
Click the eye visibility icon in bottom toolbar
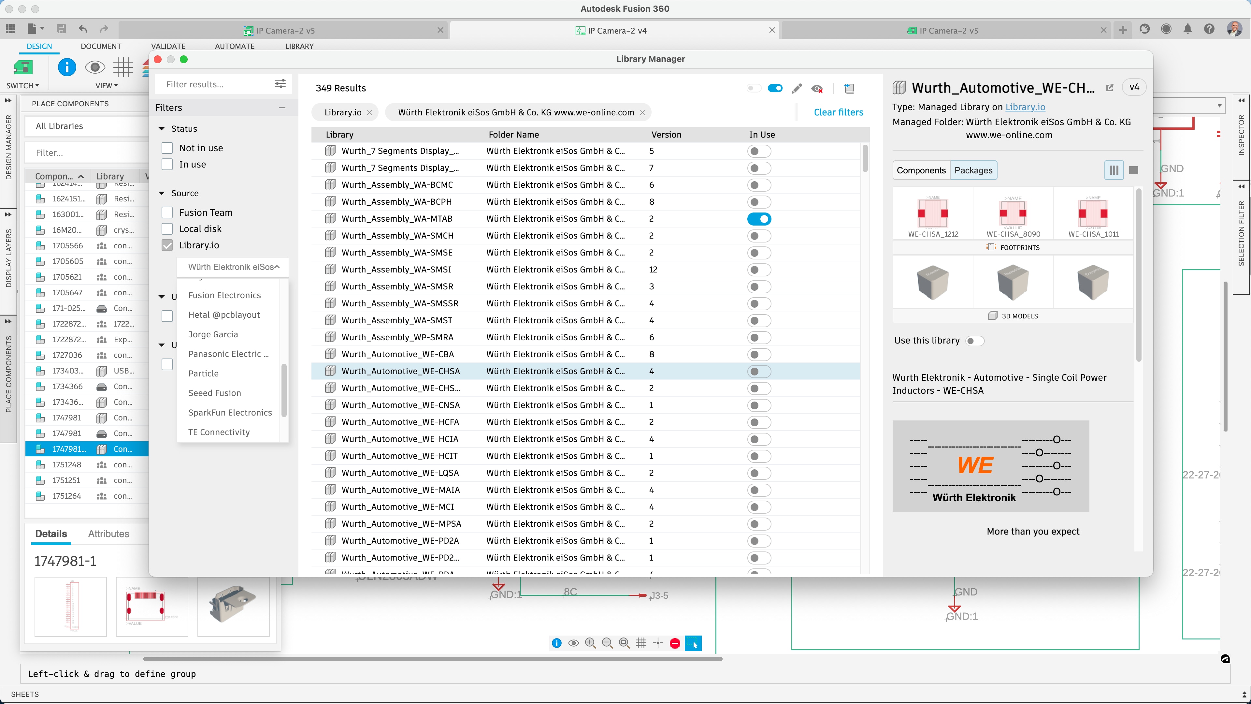coord(573,643)
